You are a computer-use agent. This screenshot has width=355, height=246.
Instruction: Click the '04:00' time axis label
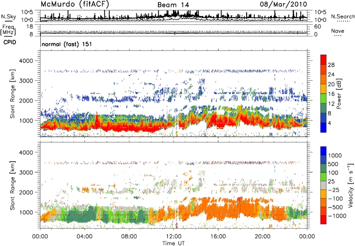(84, 237)
